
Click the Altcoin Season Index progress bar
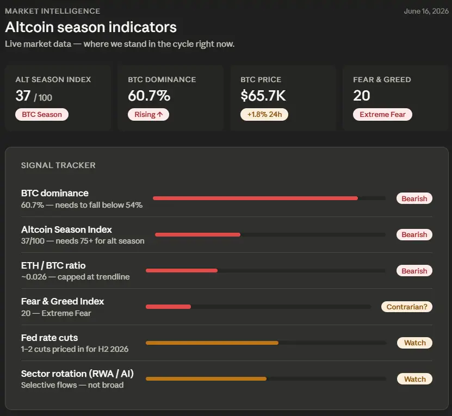[x=270, y=235]
